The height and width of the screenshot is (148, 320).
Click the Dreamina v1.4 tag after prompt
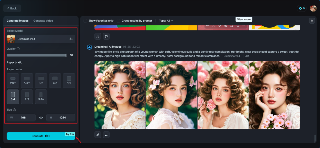[232, 56]
